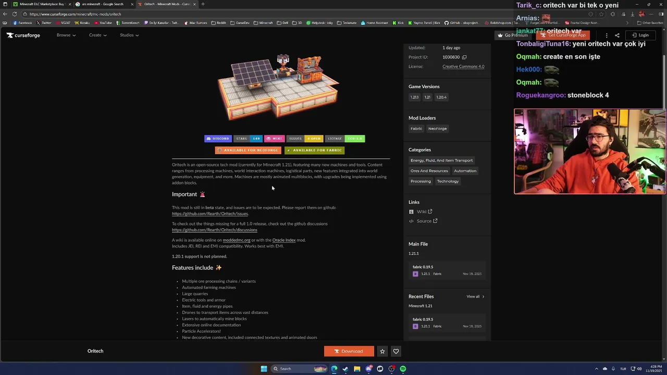Open github Rearth Oritech issues link

pyautogui.click(x=210, y=214)
